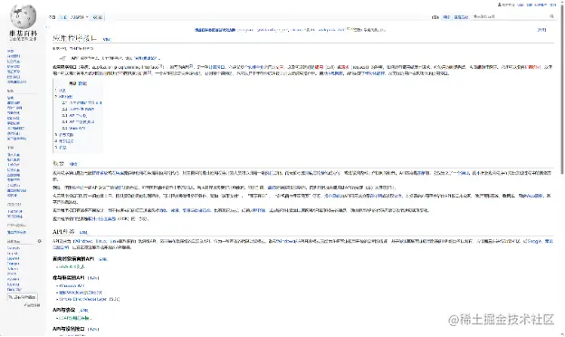Jump to contents entry 2.3
The image size is (565, 337).
pyautogui.click(x=74, y=115)
